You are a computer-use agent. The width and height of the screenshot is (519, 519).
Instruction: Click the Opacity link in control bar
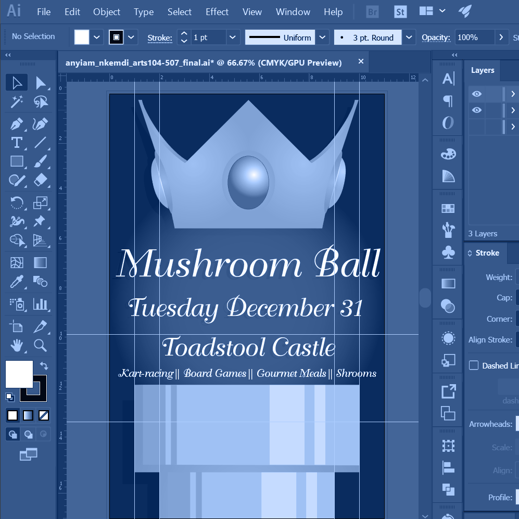point(436,37)
